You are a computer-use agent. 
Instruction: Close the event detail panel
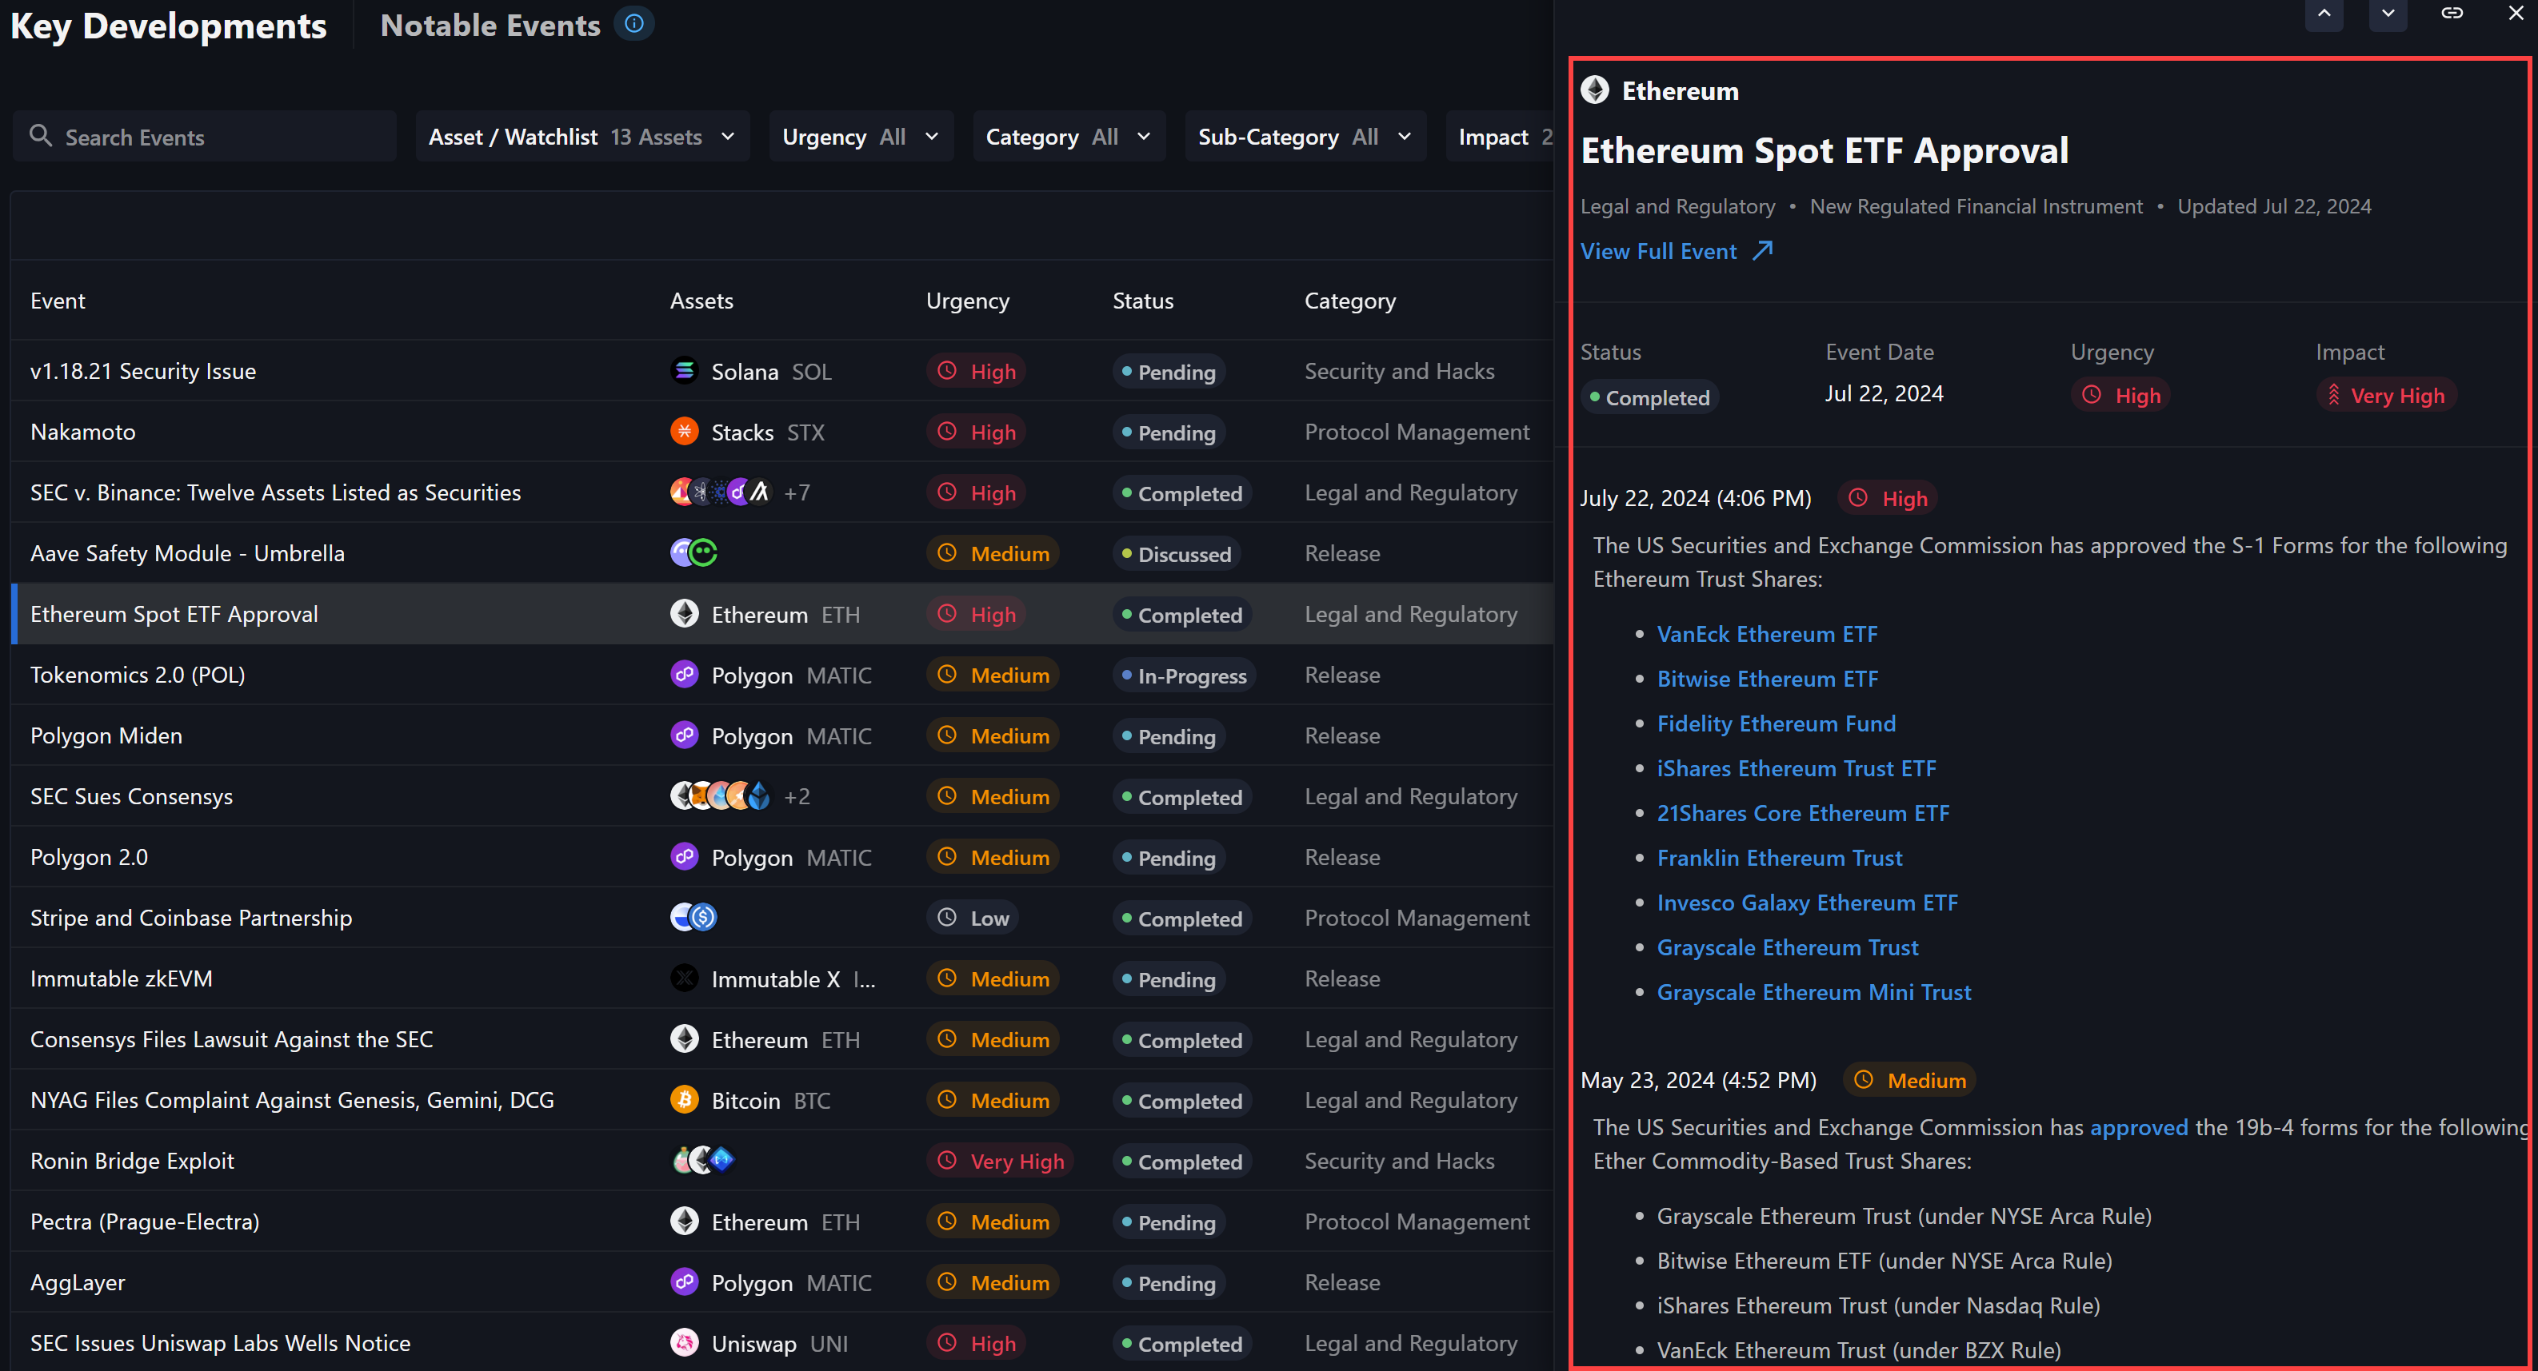pos(2516,14)
